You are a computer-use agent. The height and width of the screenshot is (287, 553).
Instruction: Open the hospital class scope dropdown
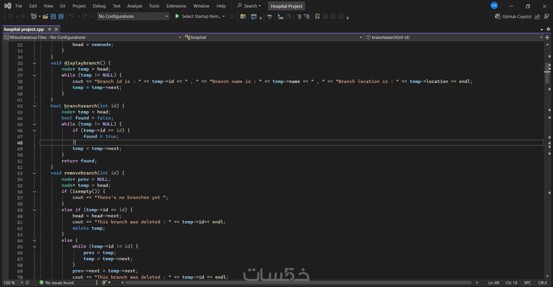(273, 37)
